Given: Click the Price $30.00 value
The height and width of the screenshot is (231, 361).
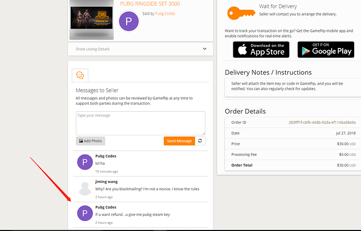Looking at the screenshot, I should click(x=346, y=144).
